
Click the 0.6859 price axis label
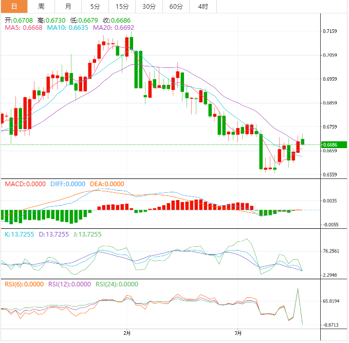330,103
